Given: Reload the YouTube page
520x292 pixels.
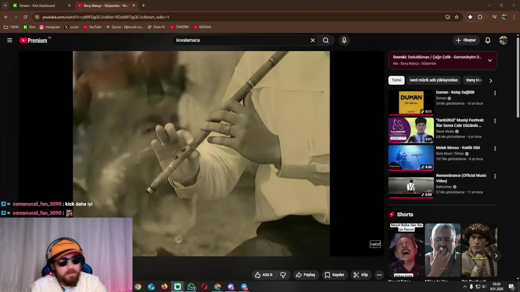Looking at the screenshot, I should 25,17.
